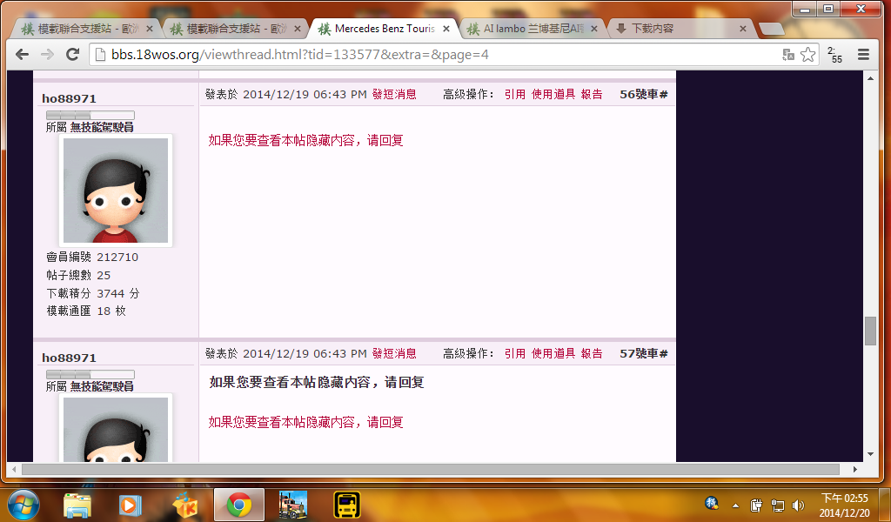
Task: Click the 56號車# floor number
Action: (x=644, y=94)
